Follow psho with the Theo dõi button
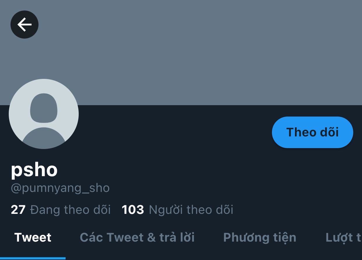The image size is (362, 260). click(312, 132)
